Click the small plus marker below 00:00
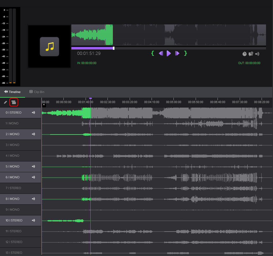 [44, 105]
